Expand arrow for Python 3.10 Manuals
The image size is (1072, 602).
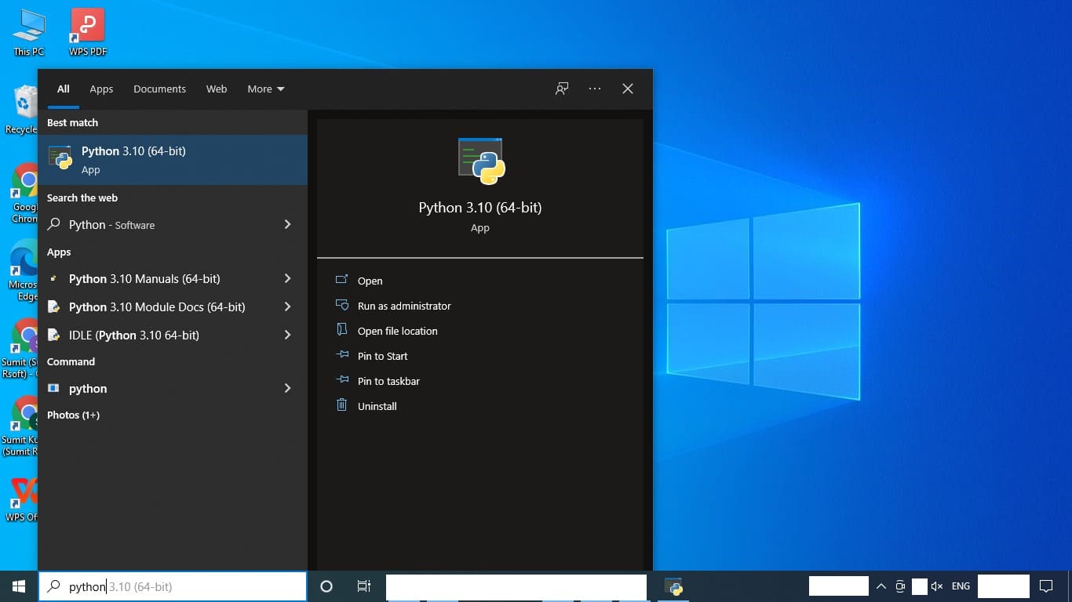pyautogui.click(x=287, y=278)
